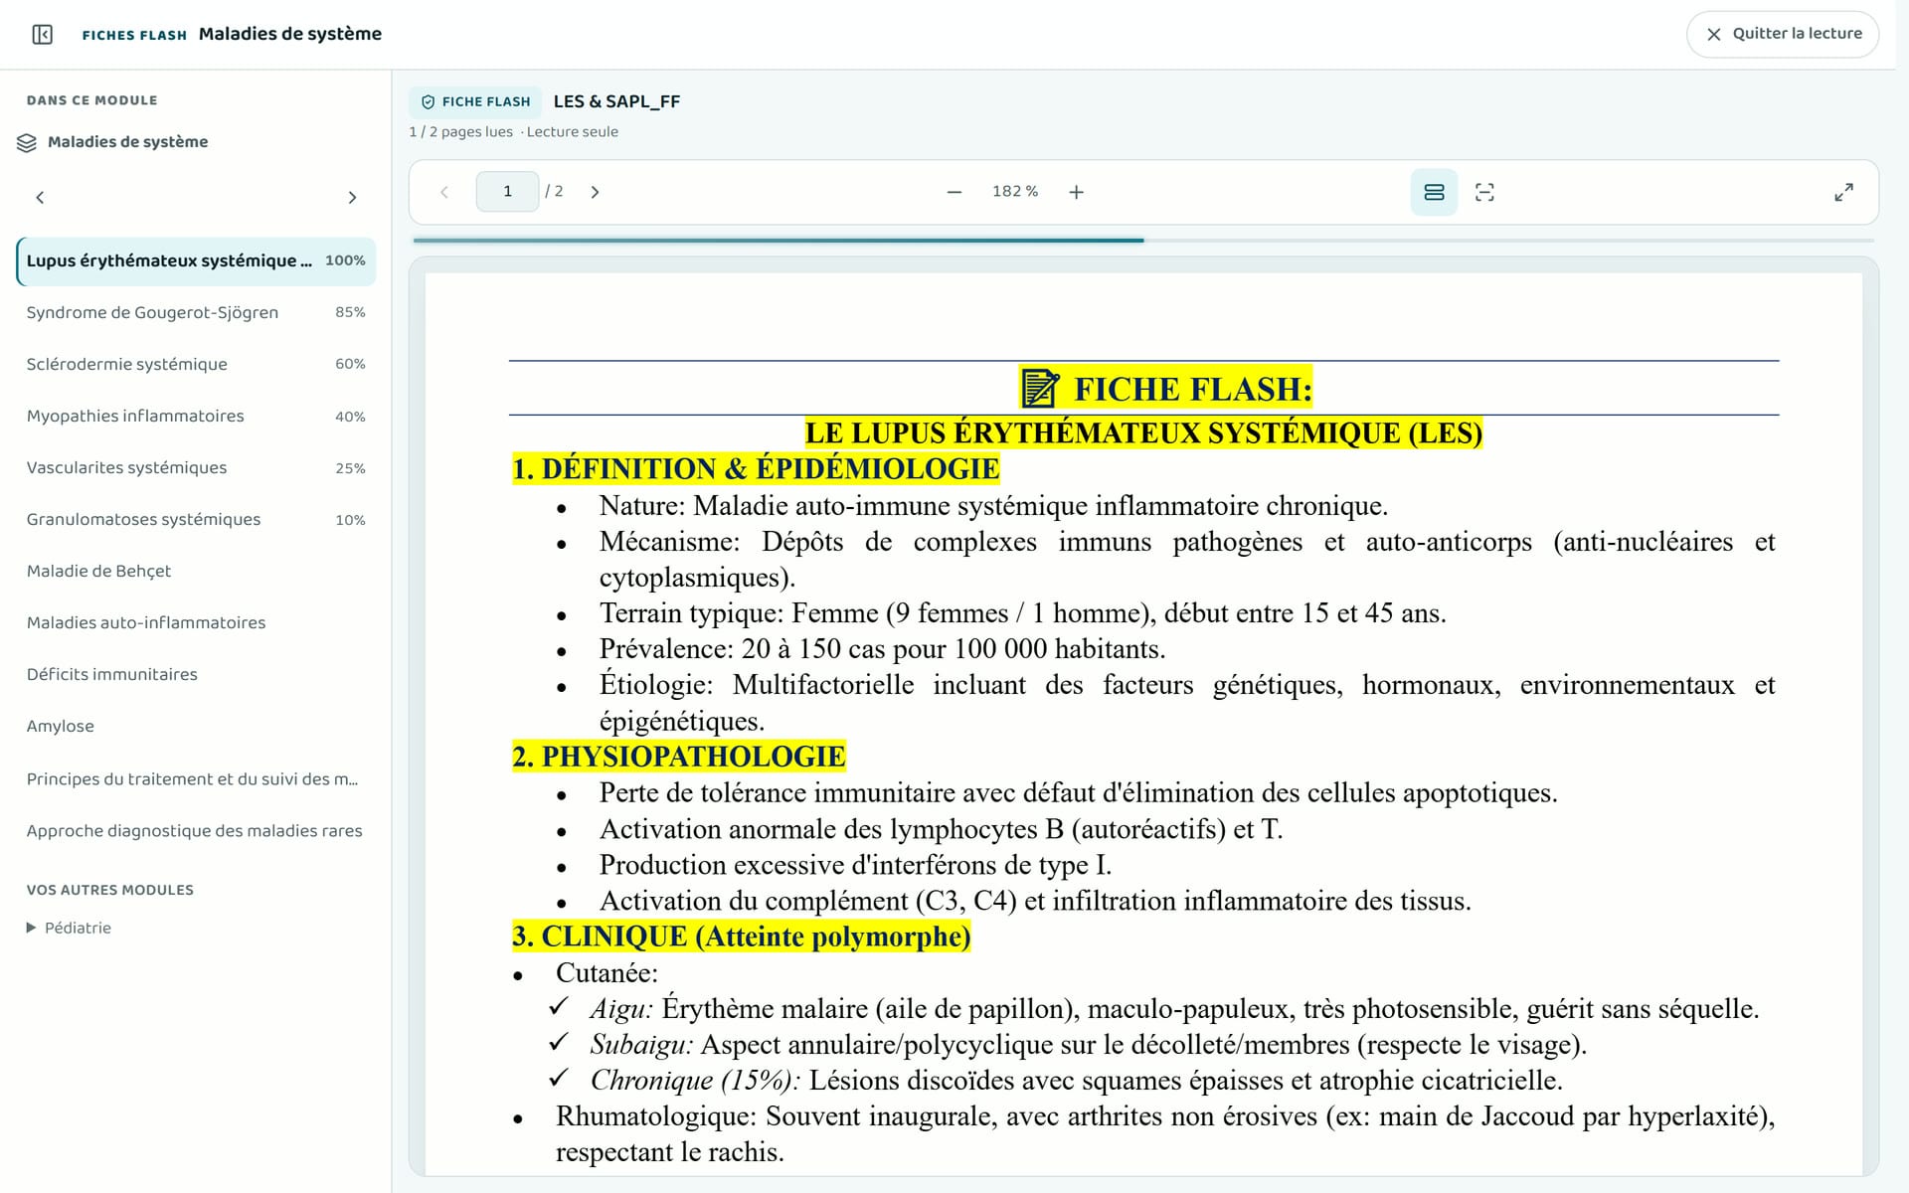Click the 1. DÉFINITION & ÉPIDÉMIOLOGIE heading
1909x1193 pixels.
[x=756, y=468]
